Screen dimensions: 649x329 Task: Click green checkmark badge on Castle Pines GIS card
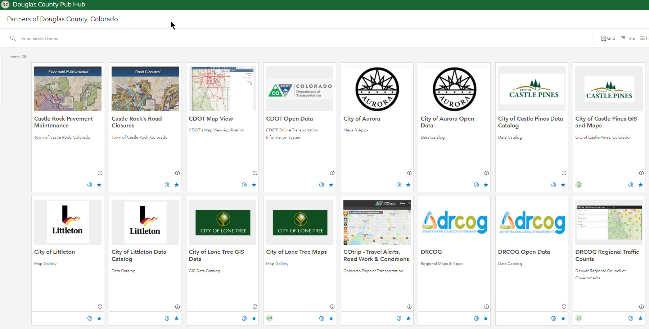click(x=579, y=185)
